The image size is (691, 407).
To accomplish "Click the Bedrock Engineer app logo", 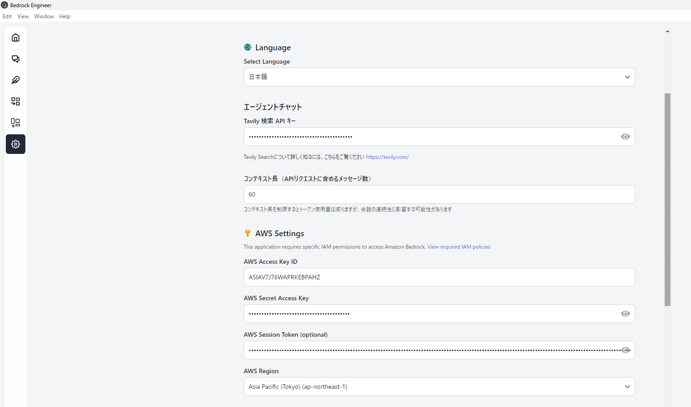I will coord(4,5).
